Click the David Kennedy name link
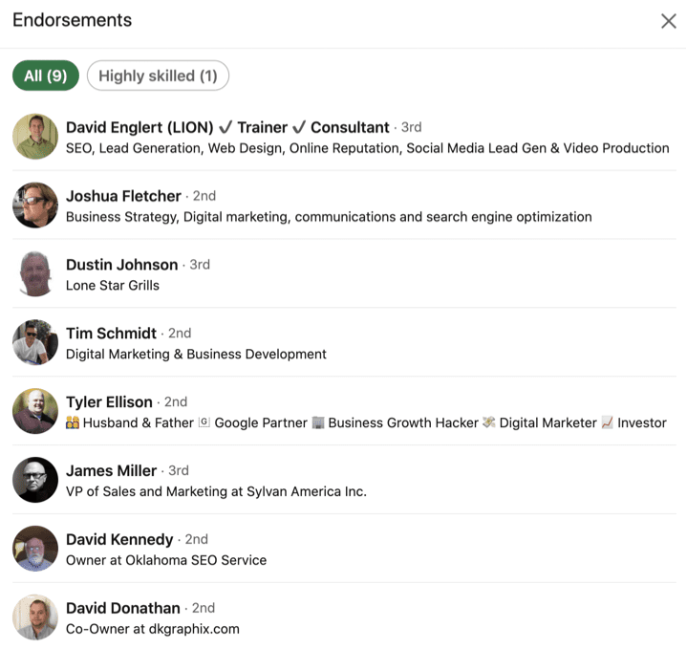687x649 pixels. (x=119, y=539)
